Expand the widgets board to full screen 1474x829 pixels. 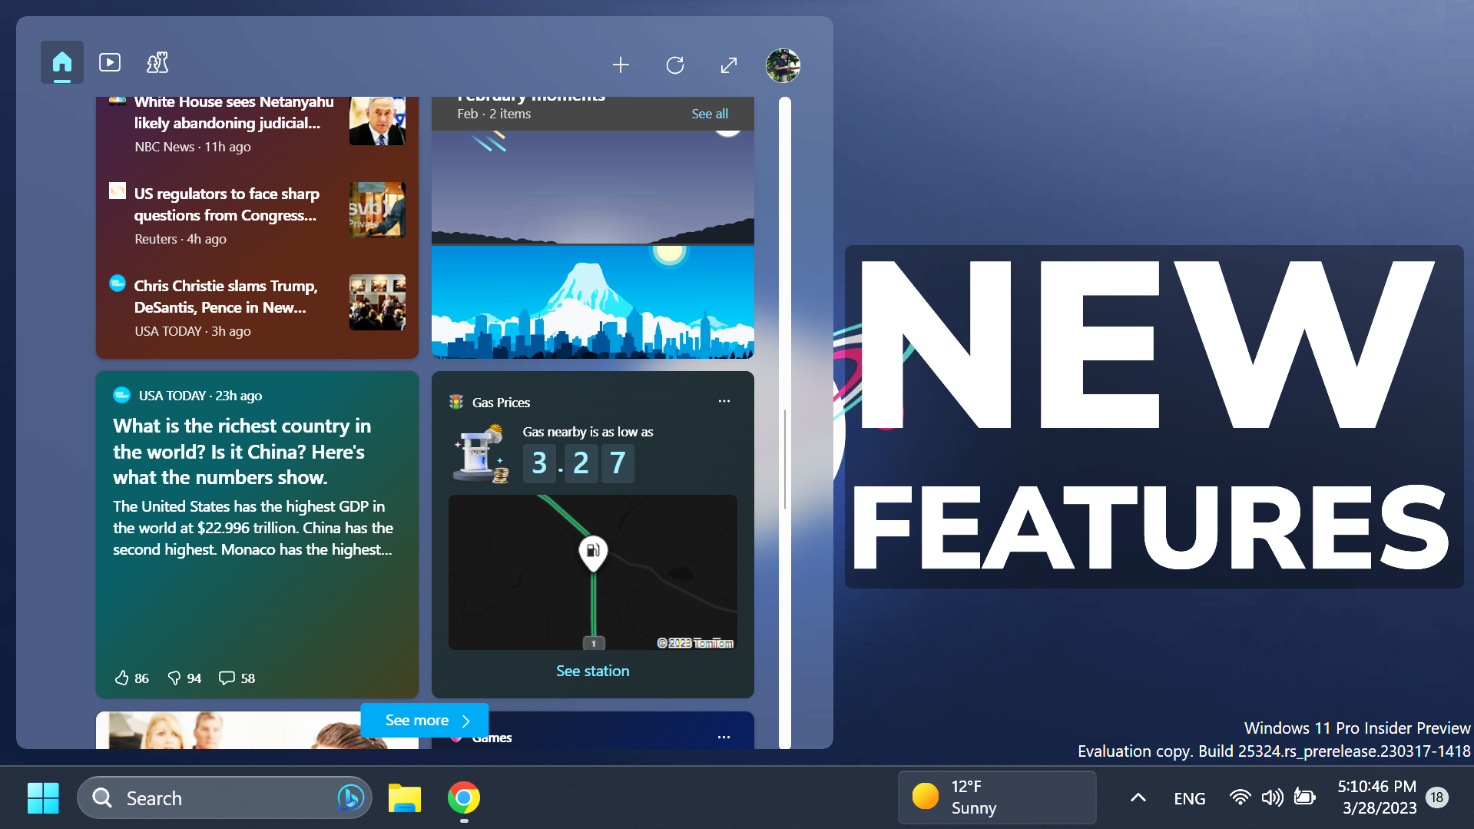coord(727,65)
